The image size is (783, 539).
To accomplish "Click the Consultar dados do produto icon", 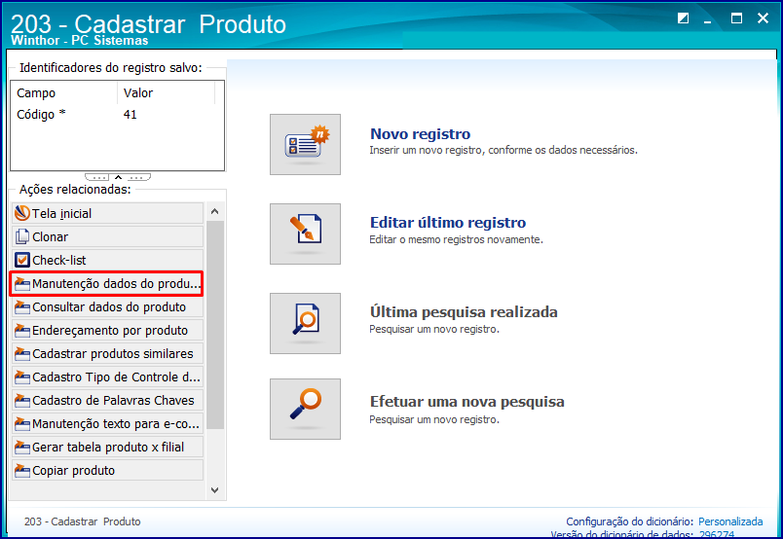I will (22, 306).
